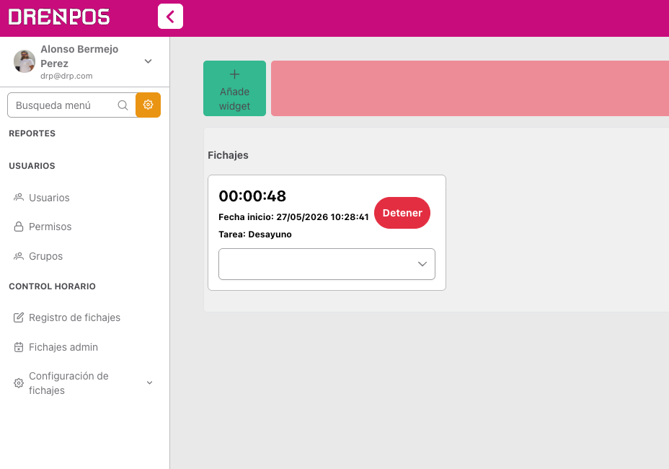
Task: Click the magnifier search icon
Action: coord(123,105)
